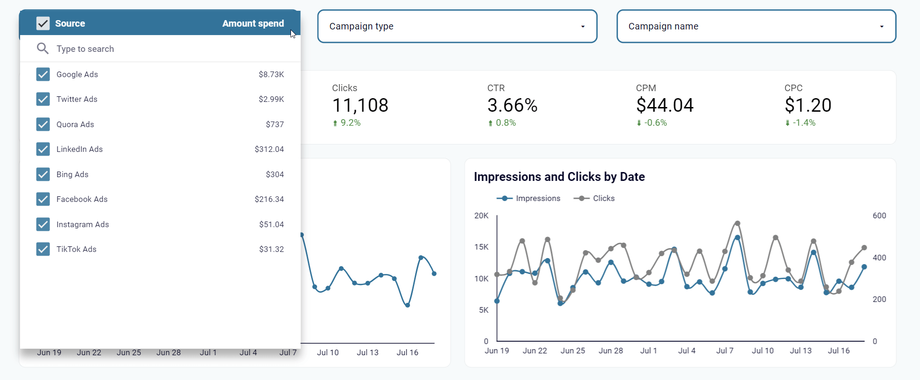Select the Bing Ads list entry
The image size is (920, 380).
[72, 174]
